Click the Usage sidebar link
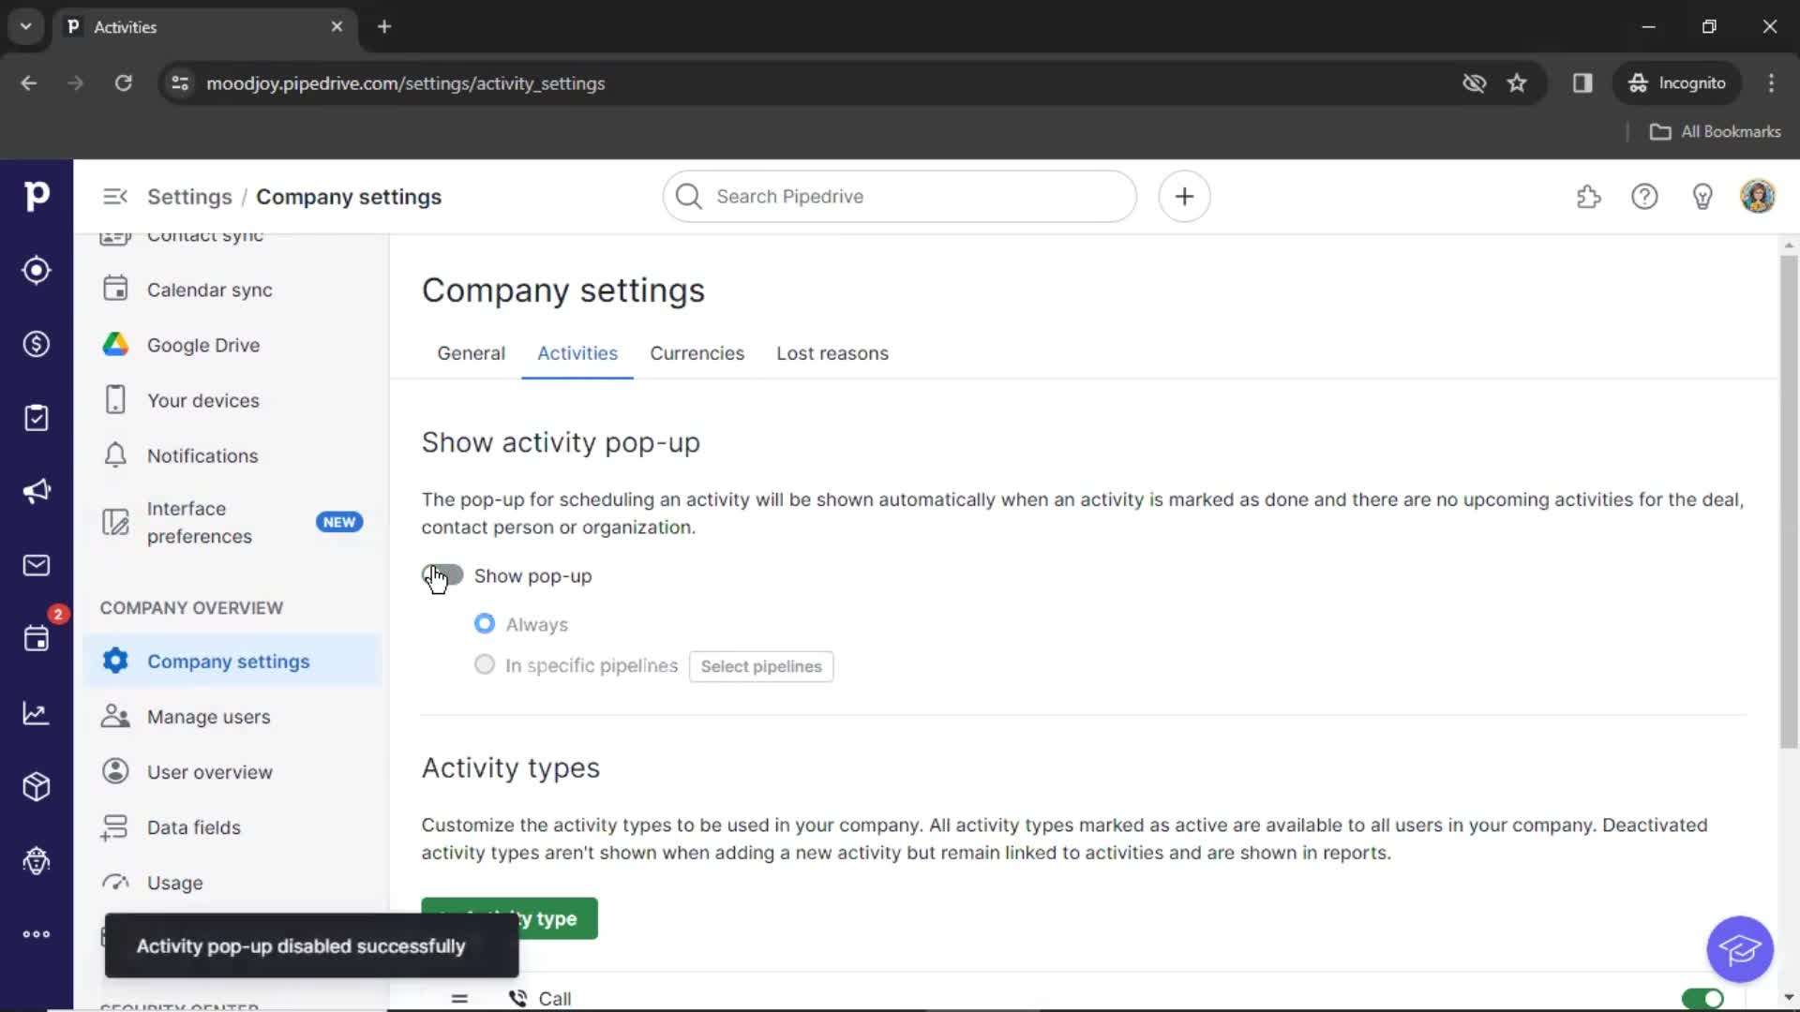 [x=174, y=883]
